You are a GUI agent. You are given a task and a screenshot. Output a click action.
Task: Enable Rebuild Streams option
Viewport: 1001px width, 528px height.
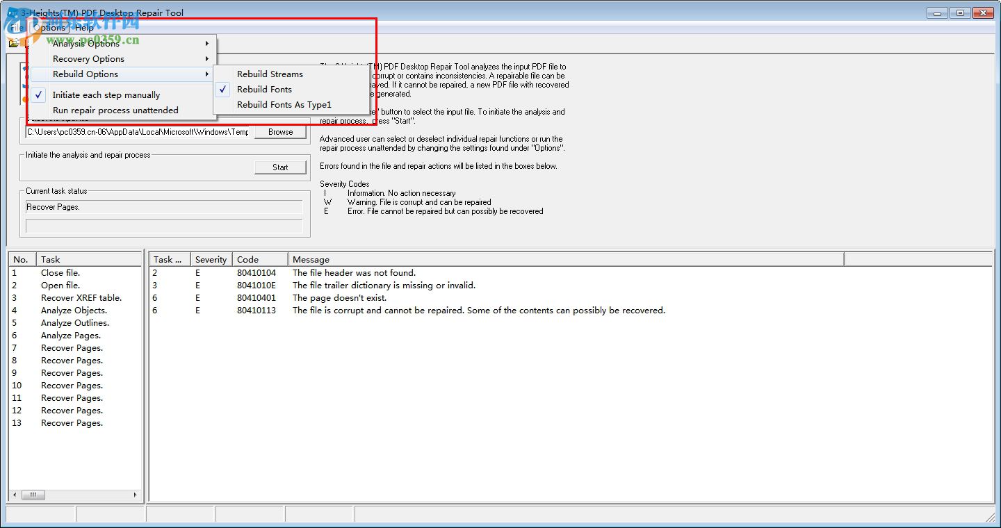click(291, 74)
